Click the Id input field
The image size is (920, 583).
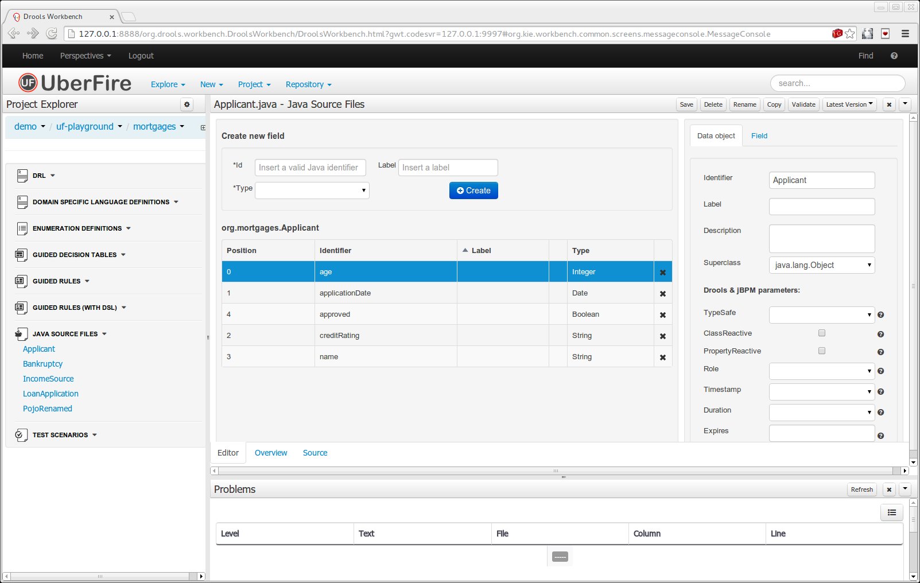click(x=310, y=168)
